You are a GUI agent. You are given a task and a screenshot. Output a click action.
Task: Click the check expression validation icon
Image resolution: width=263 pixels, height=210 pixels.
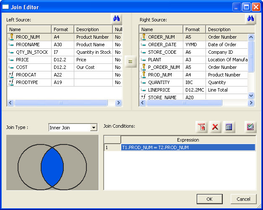coord(250,127)
